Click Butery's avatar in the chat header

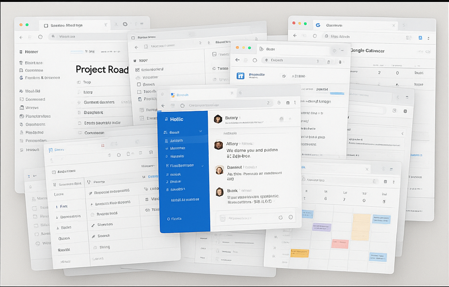(218, 119)
